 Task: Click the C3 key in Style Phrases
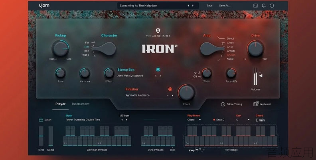point(144,141)
